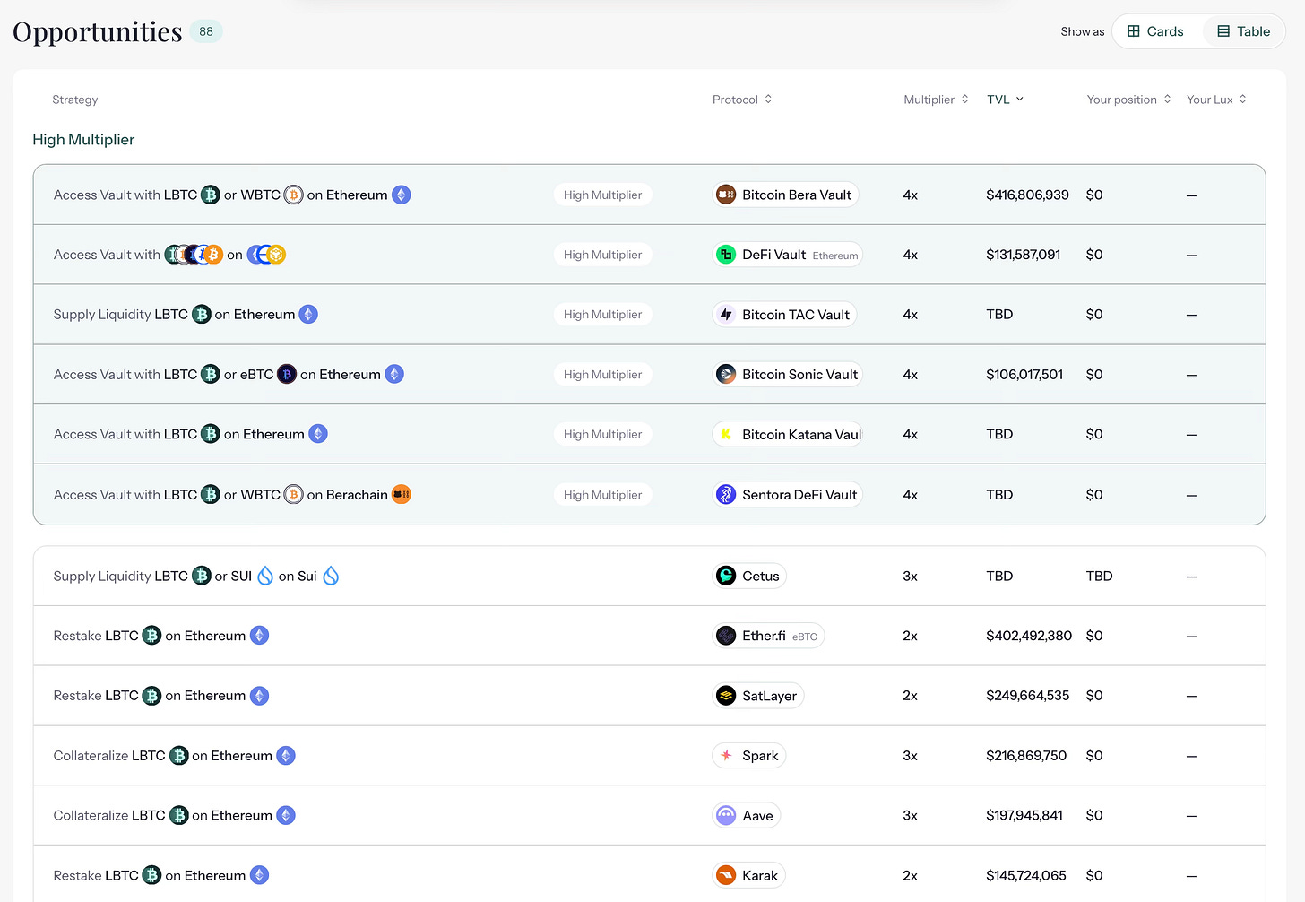1305x902 pixels.
Task: Click TVL value $145,724,065
Action: click(x=1026, y=875)
